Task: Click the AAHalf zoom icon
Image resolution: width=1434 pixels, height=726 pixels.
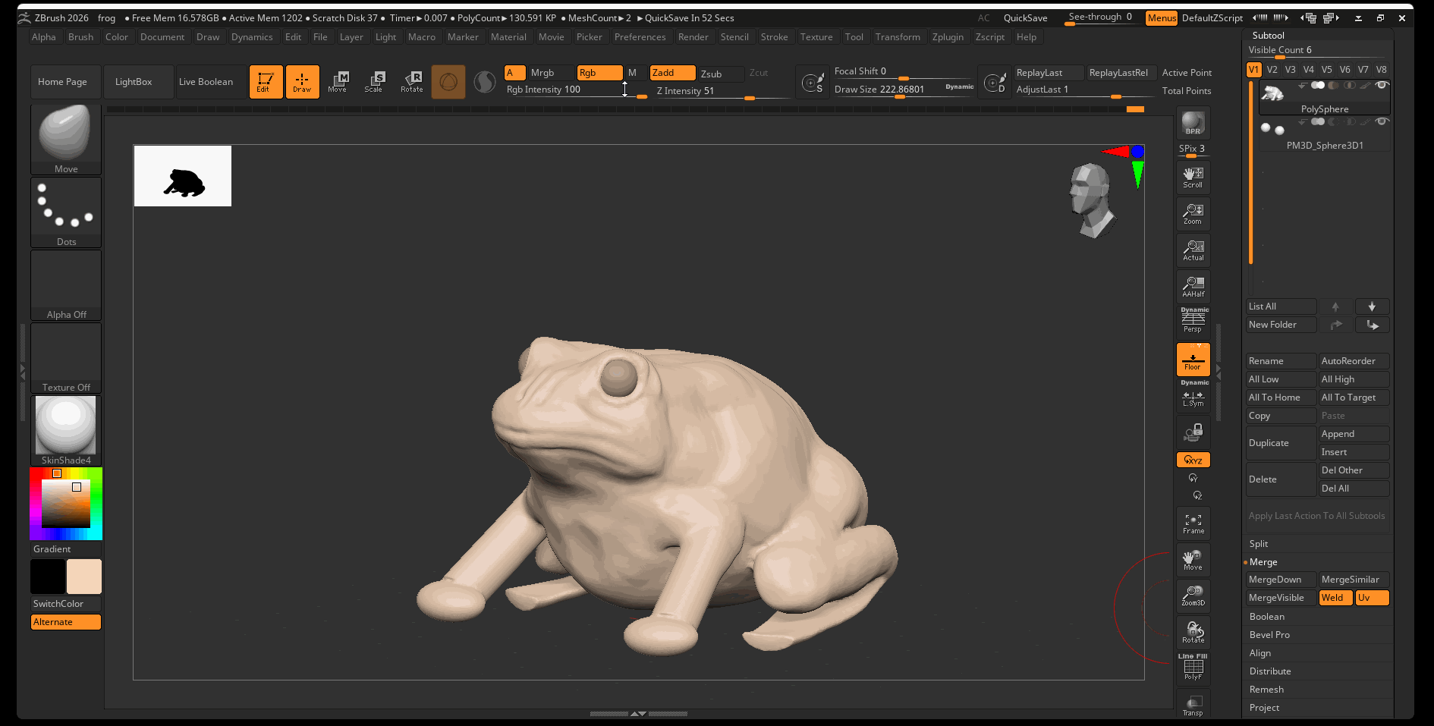Action: 1193,287
